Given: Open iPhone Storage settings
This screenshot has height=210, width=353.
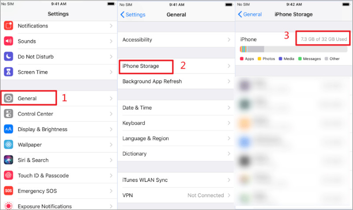Looking at the screenshot, I should pos(141,66).
